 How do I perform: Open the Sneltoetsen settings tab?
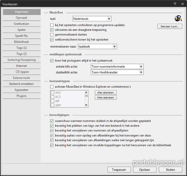pyautogui.click(x=22, y=24)
